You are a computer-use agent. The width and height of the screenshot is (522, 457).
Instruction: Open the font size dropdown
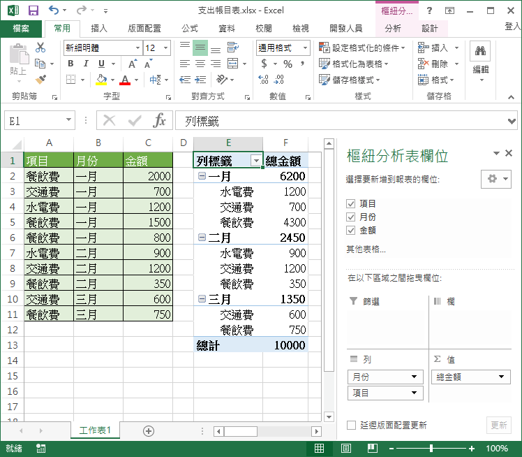click(x=165, y=48)
